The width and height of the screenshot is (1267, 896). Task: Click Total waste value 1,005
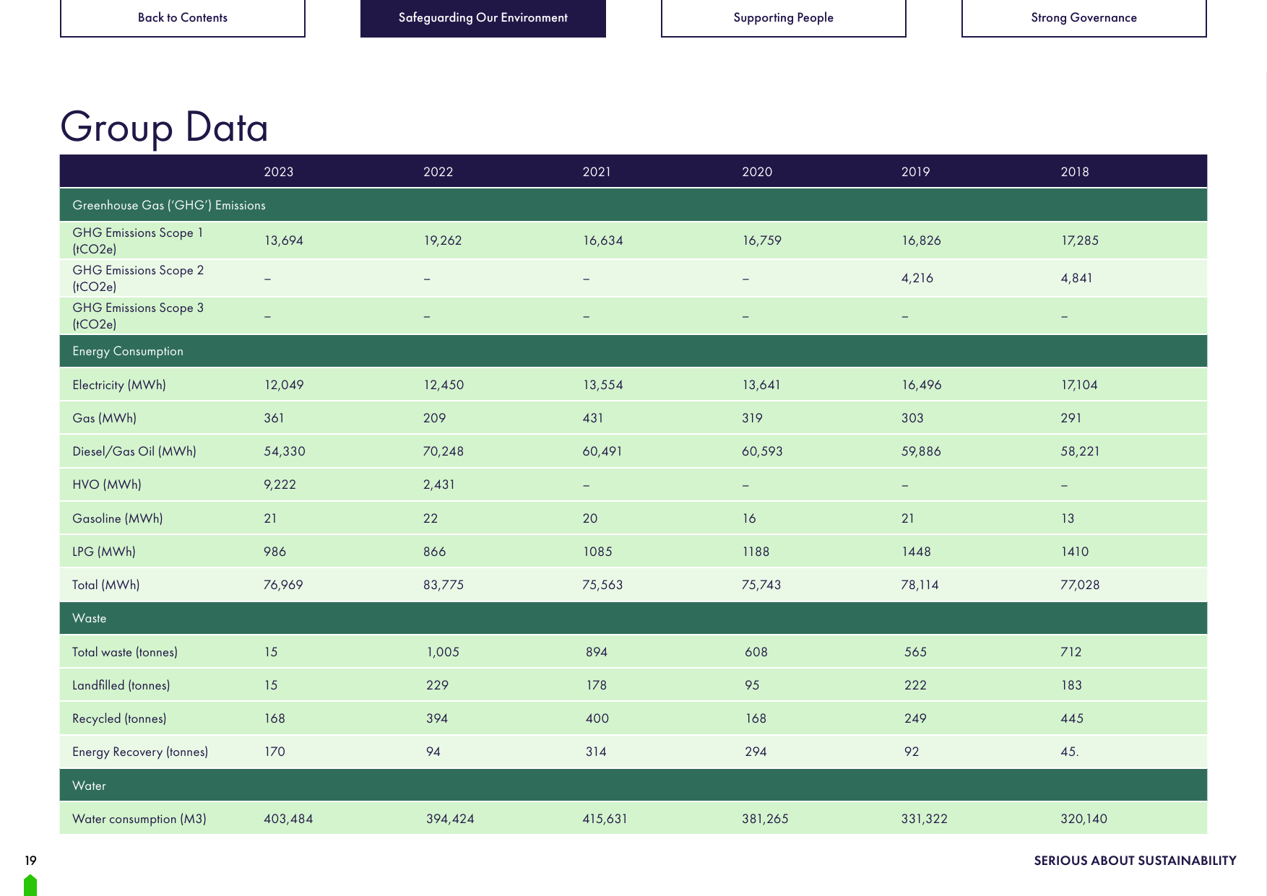(443, 652)
